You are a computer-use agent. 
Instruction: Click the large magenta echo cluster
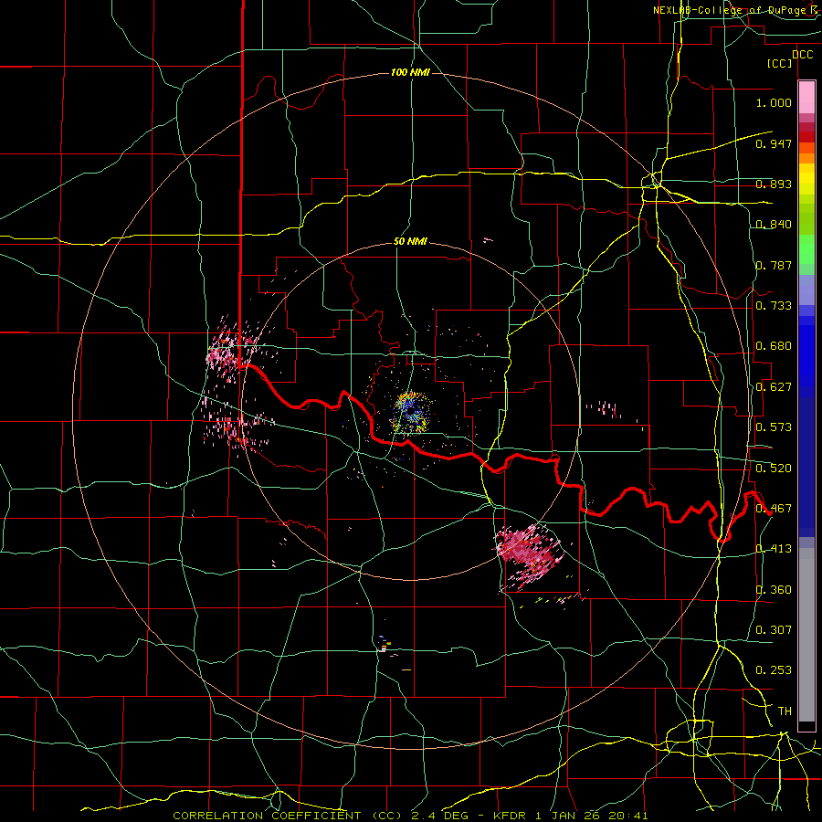click(529, 554)
